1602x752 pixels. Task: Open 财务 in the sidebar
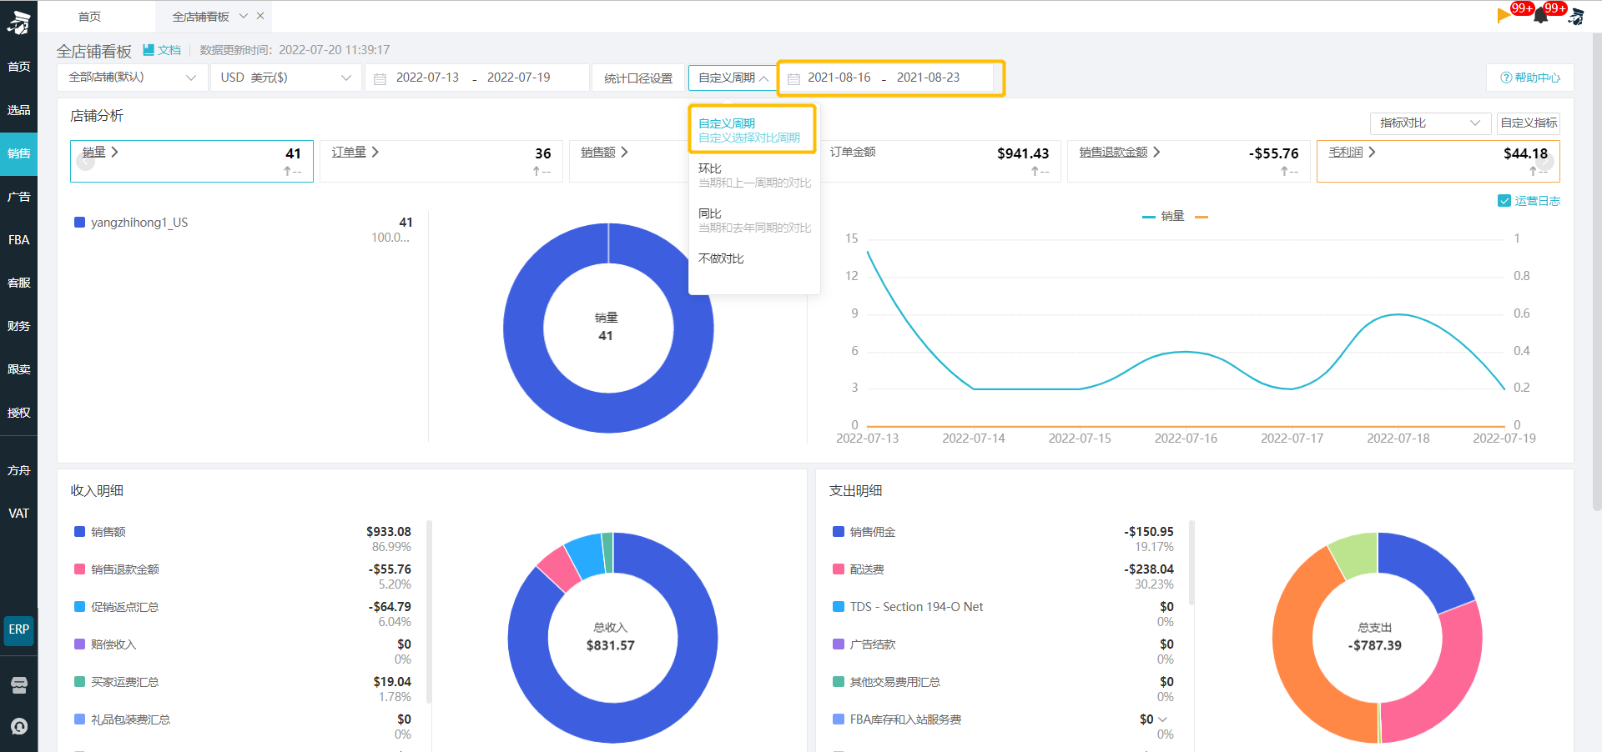pyautogui.click(x=18, y=326)
